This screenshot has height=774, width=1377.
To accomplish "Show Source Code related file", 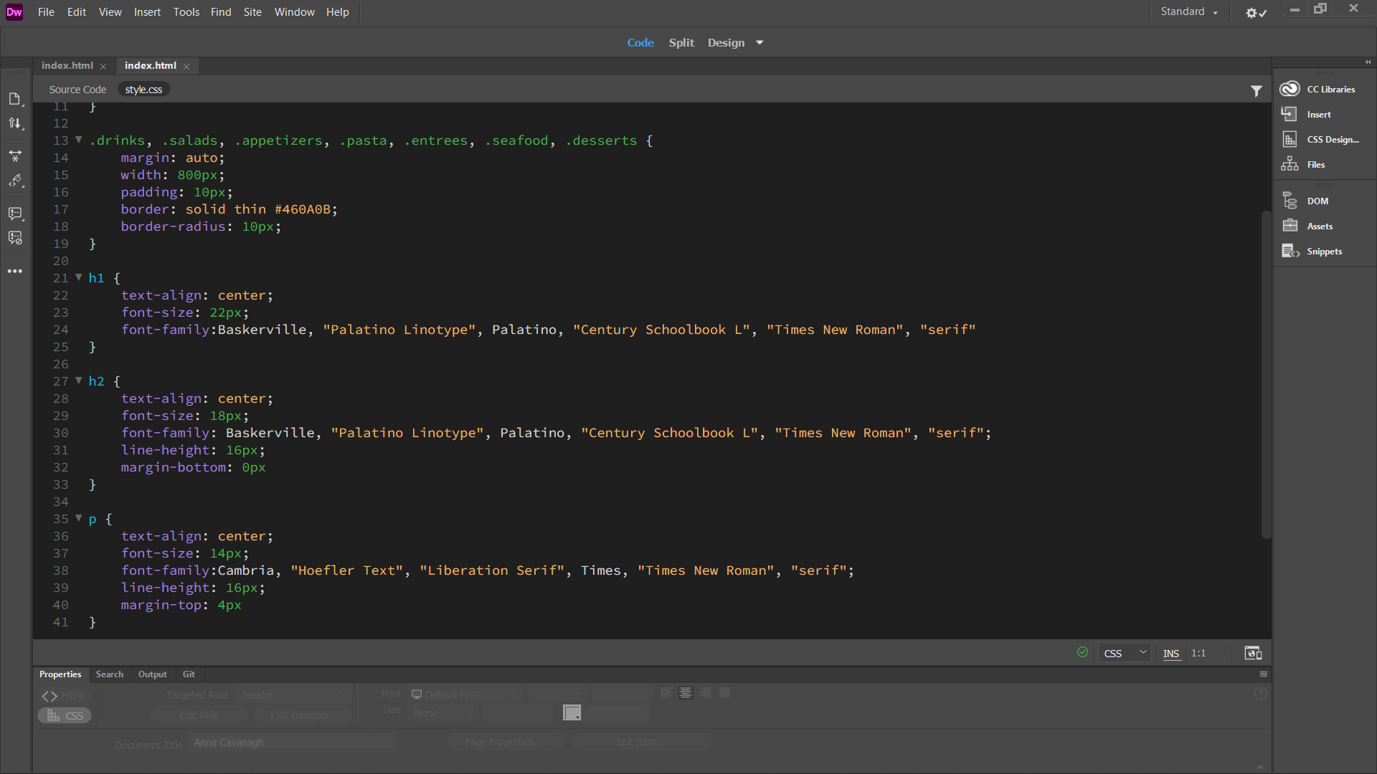I will [77, 90].
